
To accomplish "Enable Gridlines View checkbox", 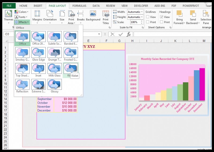I will pos(148,17).
